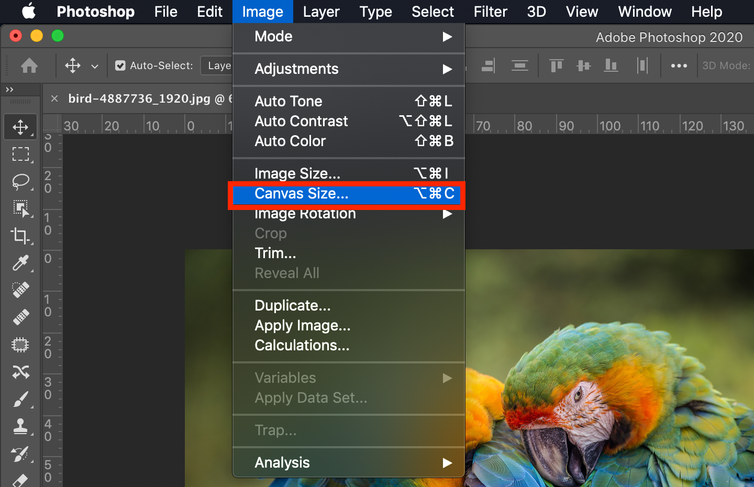754x487 pixels.
Task: Select the Content-Aware Move tool
Action: [x=20, y=372]
